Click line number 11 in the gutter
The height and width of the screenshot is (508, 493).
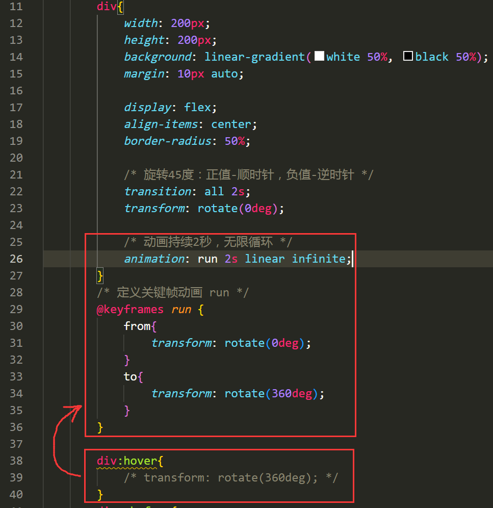click(x=16, y=7)
